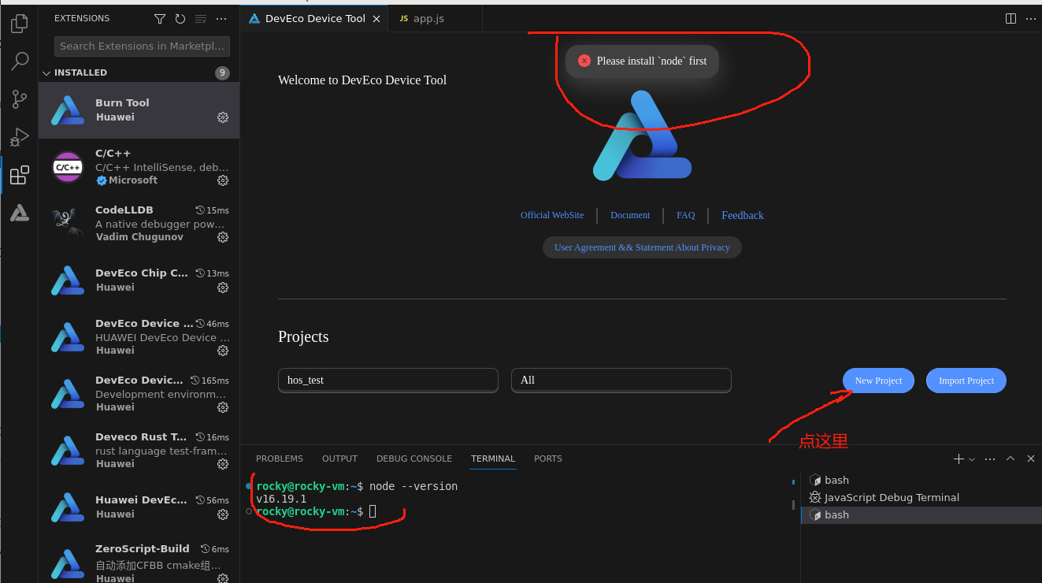
Task: Open the new terminal launch profile dropdown
Action: tap(972, 459)
